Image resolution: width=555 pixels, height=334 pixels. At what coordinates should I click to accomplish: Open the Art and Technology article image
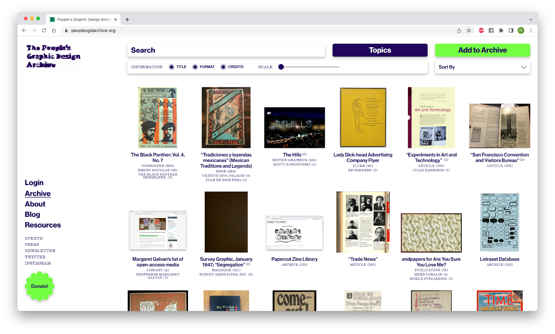pyautogui.click(x=431, y=118)
